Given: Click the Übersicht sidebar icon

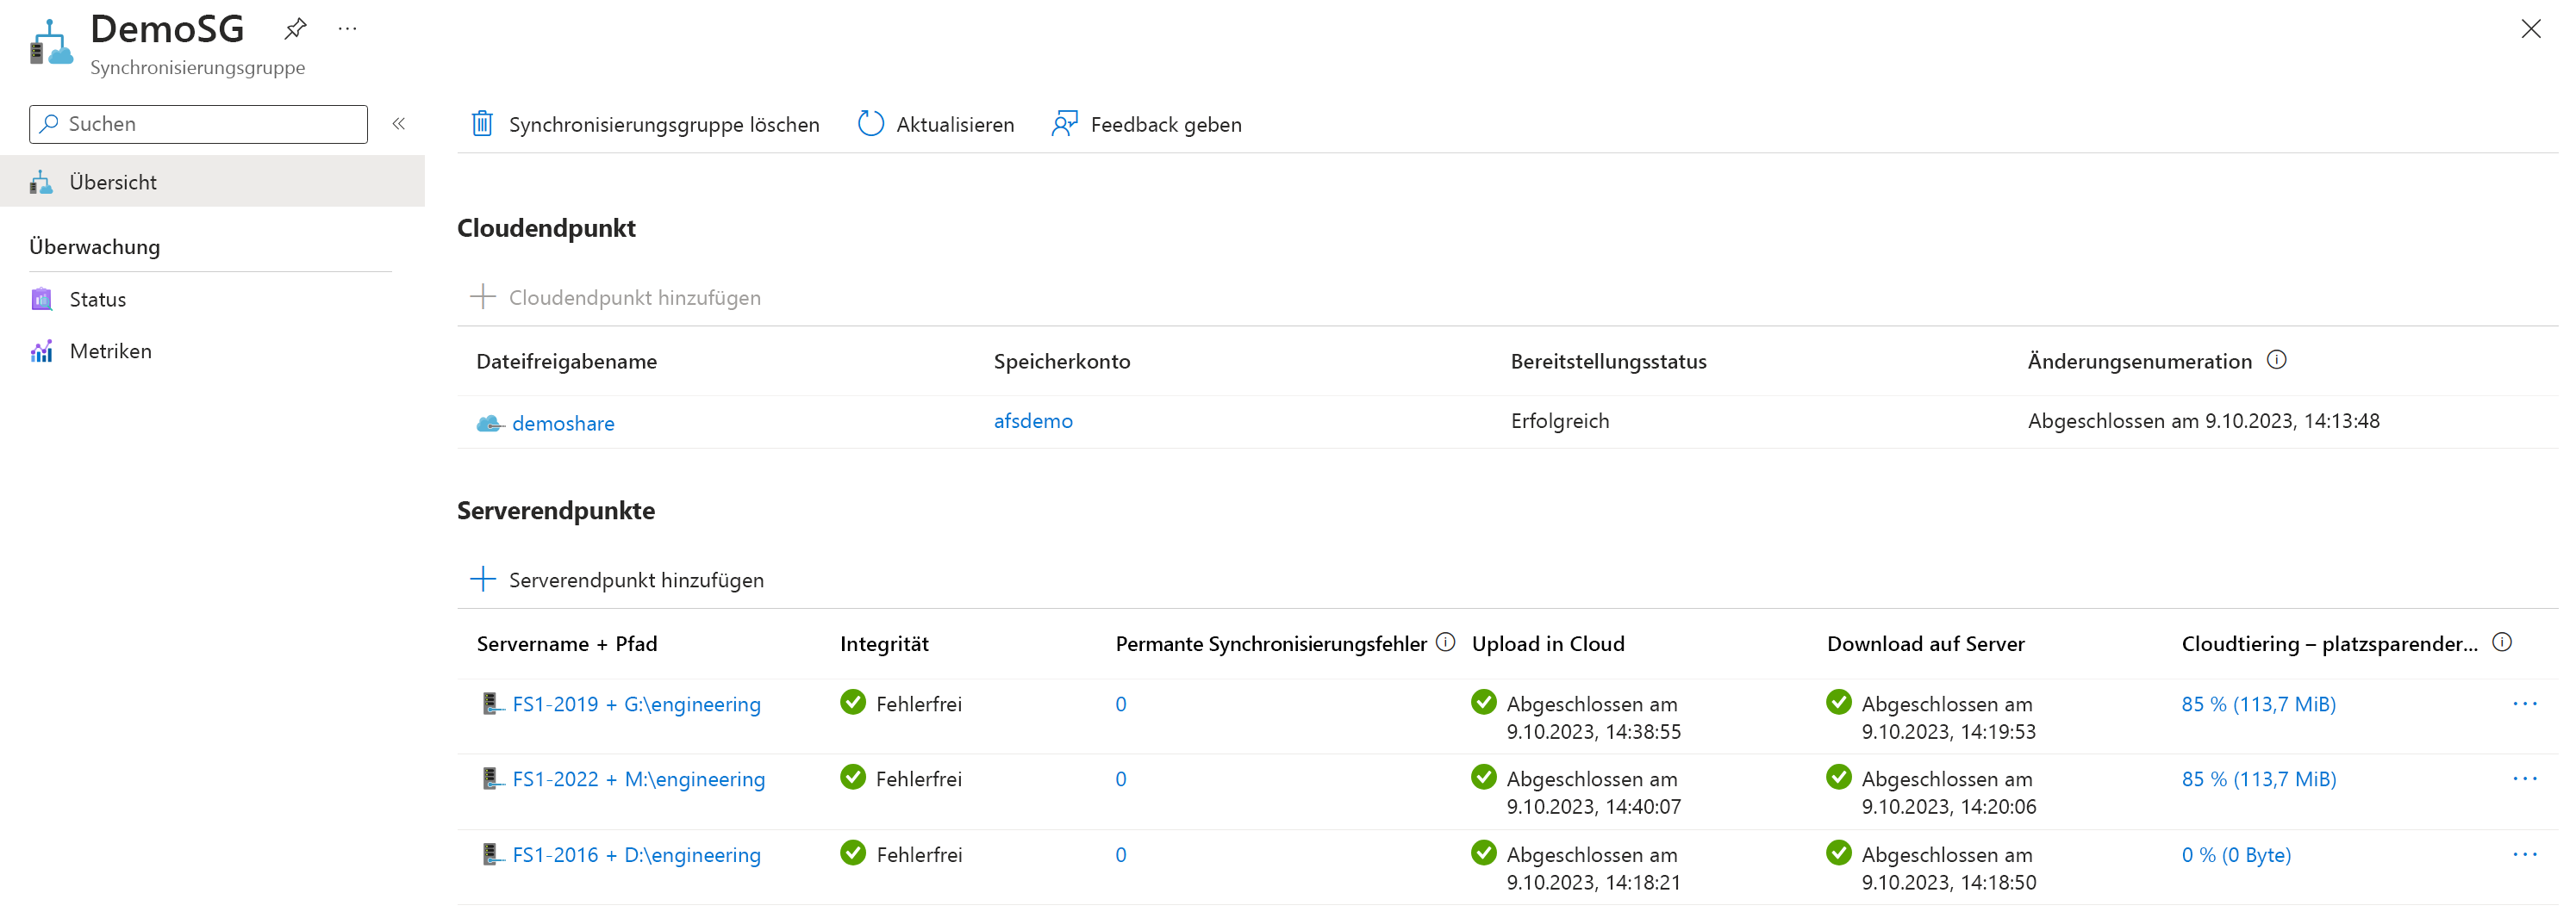Looking at the screenshot, I should (x=41, y=182).
